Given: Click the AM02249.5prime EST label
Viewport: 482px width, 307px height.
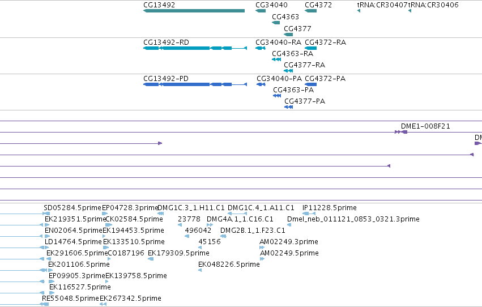Looking at the screenshot, I should (x=289, y=254).
